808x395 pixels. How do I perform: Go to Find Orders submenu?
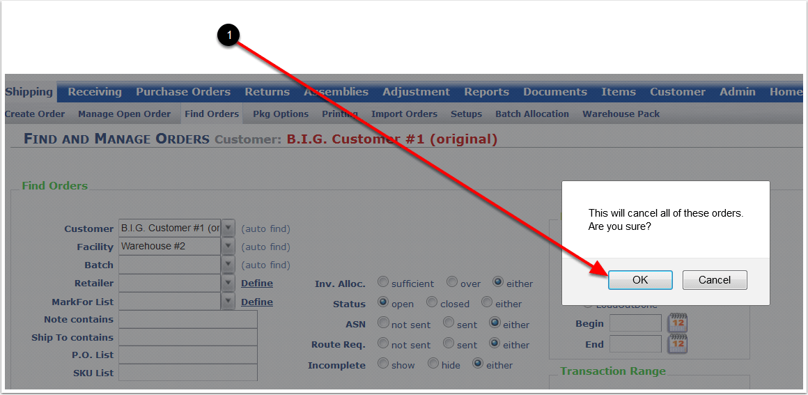[x=212, y=114]
